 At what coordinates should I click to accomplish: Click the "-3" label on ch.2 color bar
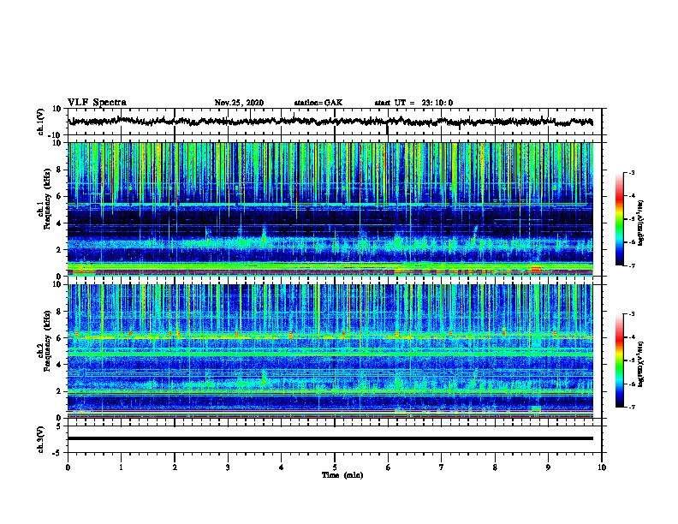(631, 314)
